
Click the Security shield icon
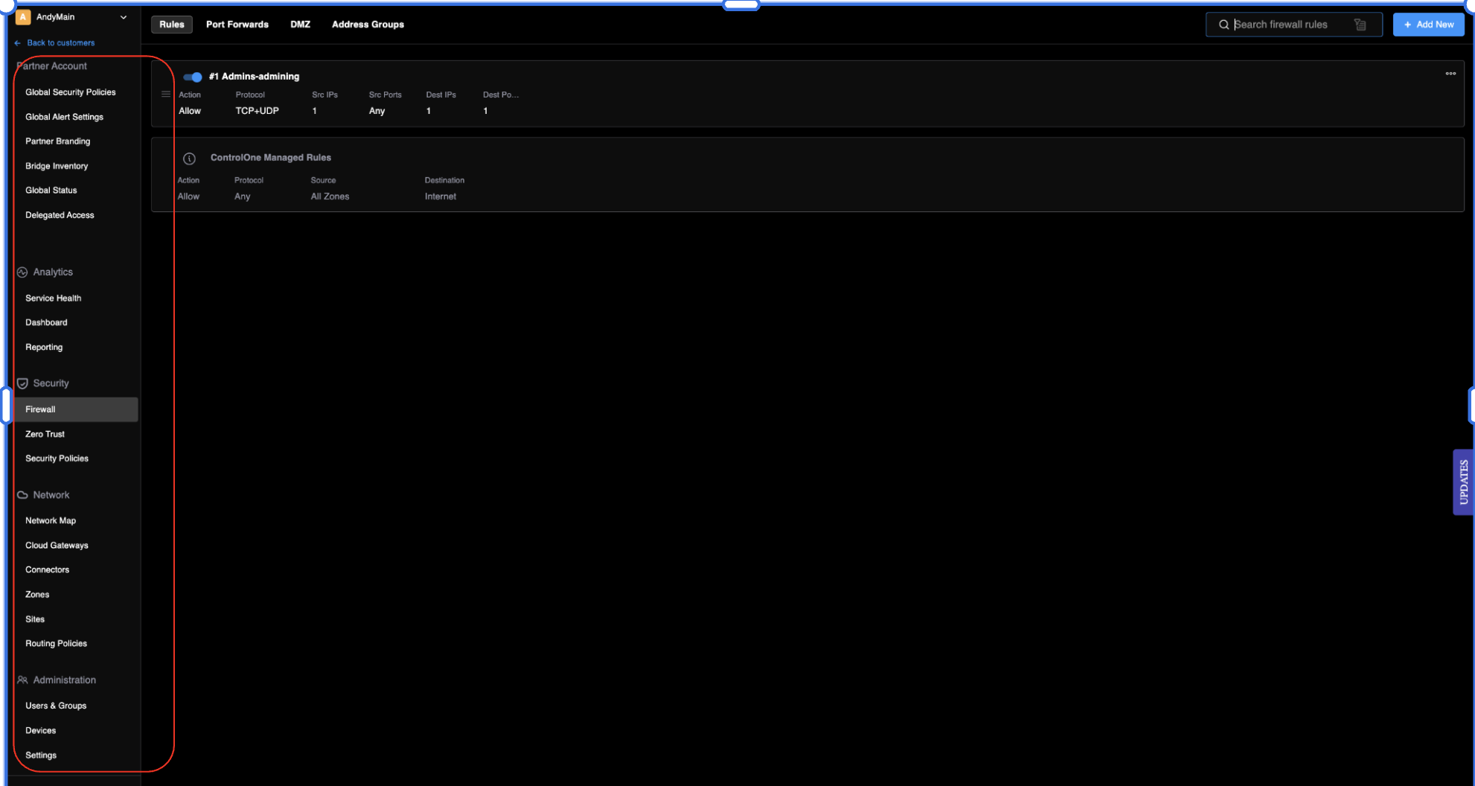click(x=22, y=383)
